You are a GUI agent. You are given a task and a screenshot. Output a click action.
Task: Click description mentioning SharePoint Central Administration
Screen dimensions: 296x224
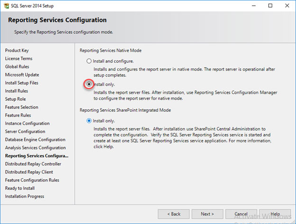pos(182,137)
